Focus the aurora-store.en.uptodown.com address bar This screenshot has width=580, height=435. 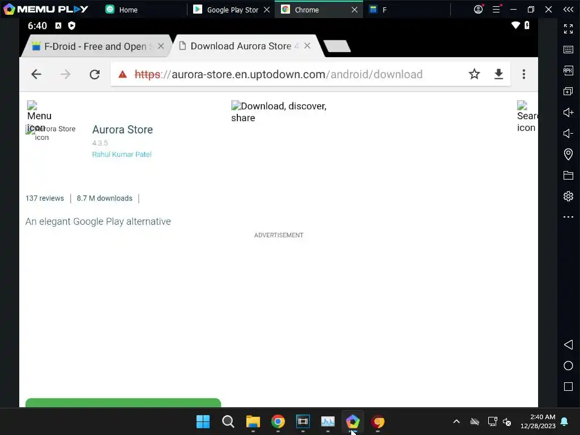[278, 74]
